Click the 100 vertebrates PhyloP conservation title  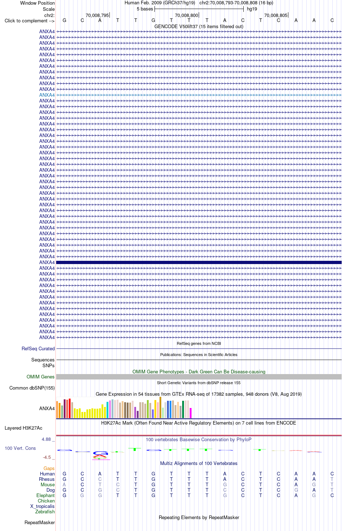[199, 439]
